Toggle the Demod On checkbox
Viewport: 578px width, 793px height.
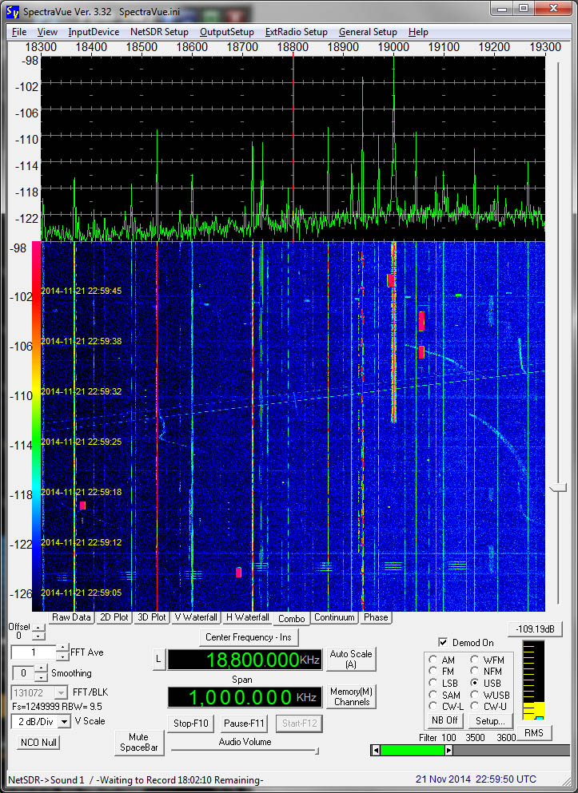click(x=444, y=642)
